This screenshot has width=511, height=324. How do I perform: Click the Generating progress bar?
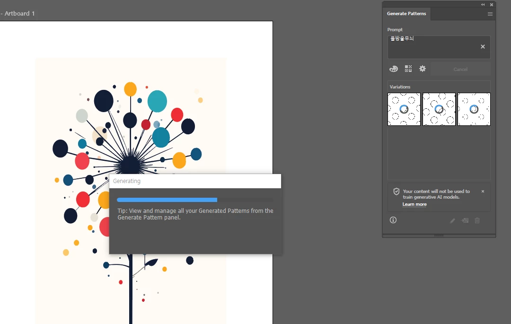[195, 200]
